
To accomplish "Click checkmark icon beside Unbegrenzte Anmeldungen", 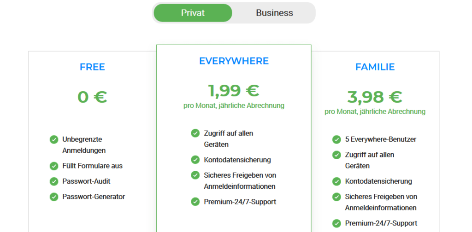I will (x=54, y=139).
